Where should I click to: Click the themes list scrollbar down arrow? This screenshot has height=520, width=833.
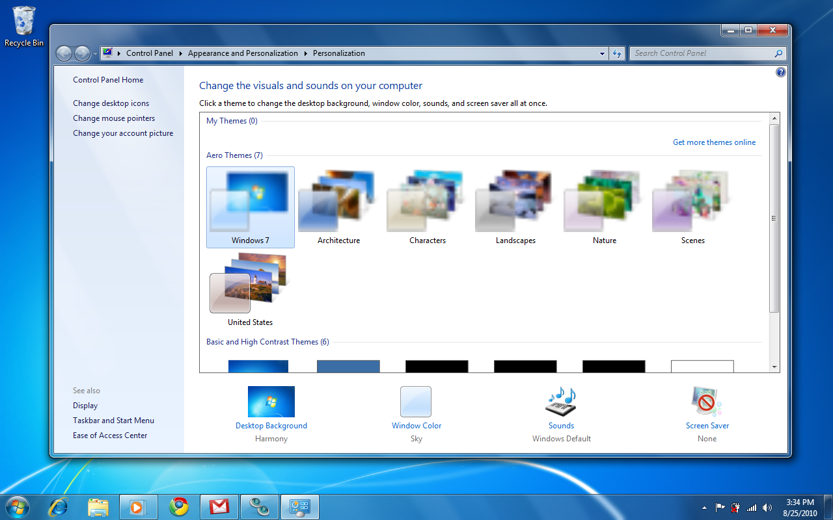pos(774,367)
